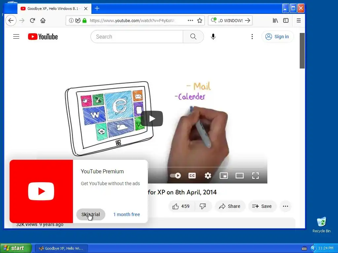Screen dimensions: 338x253
Task: Enable theater mode icon
Action: 240,176
